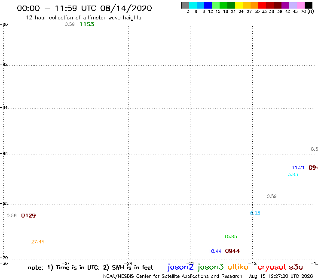Click the dark red time label '0129'
The height and width of the screenshot is (280, 318).
tap(28, 215)
